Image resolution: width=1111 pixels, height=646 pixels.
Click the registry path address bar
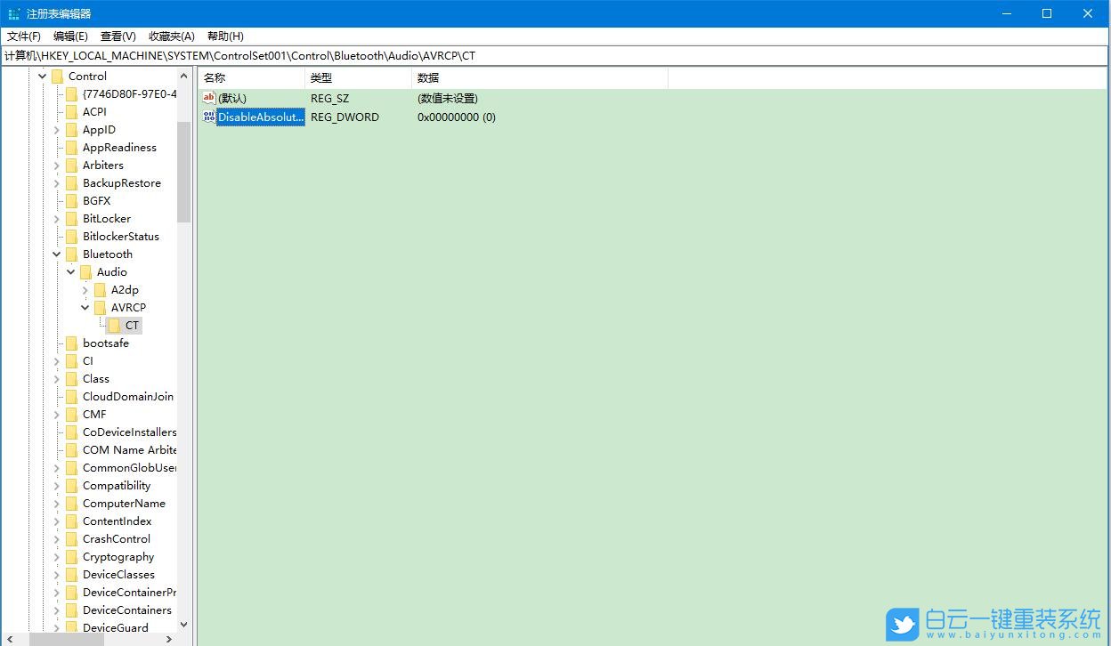point(356,55)
